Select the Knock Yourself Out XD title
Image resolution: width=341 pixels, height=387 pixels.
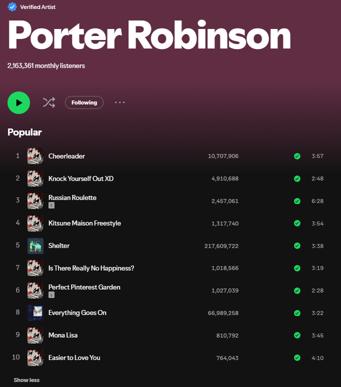coord(81,178)
